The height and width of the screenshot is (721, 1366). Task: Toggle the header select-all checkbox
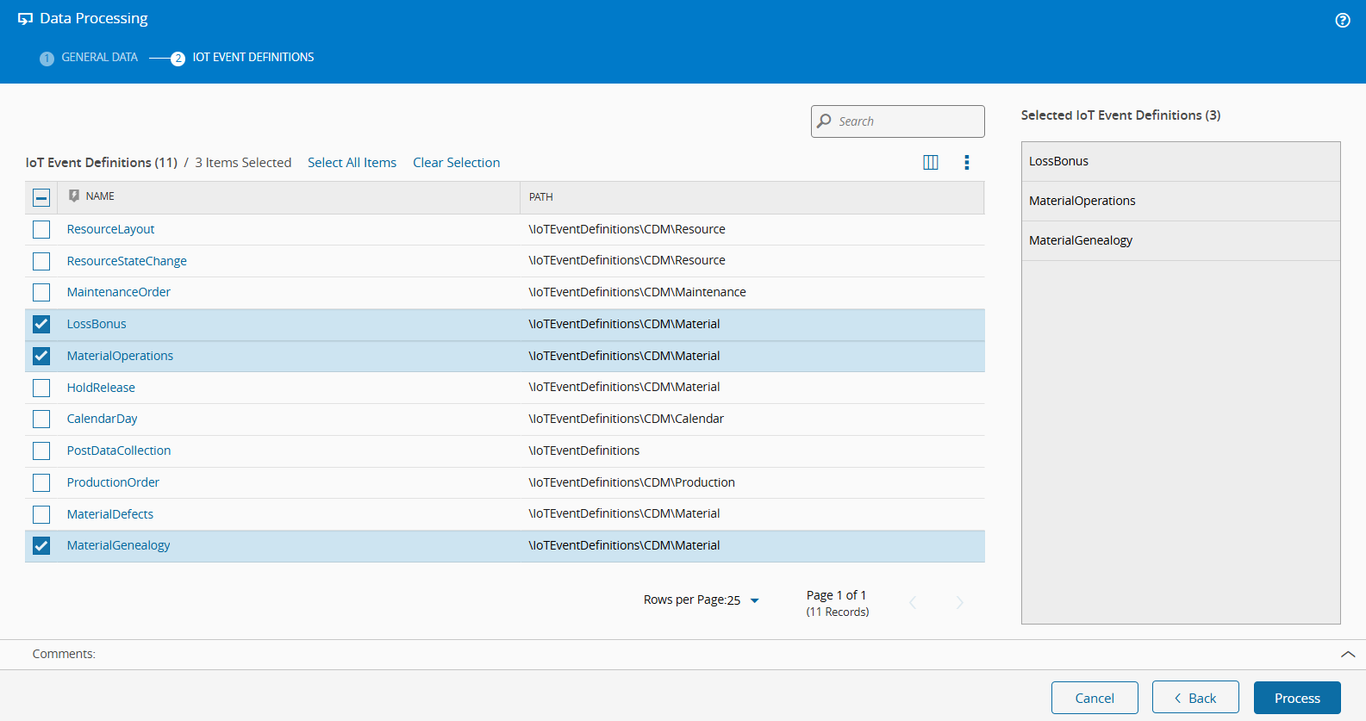[41, 198]
